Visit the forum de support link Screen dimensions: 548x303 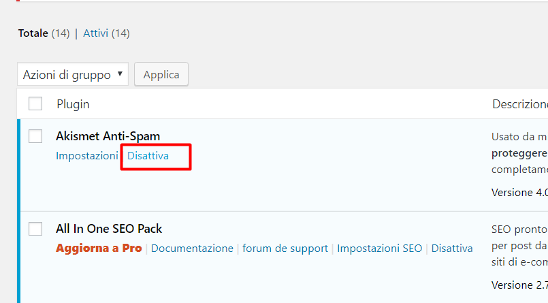[x=285, y=249]
